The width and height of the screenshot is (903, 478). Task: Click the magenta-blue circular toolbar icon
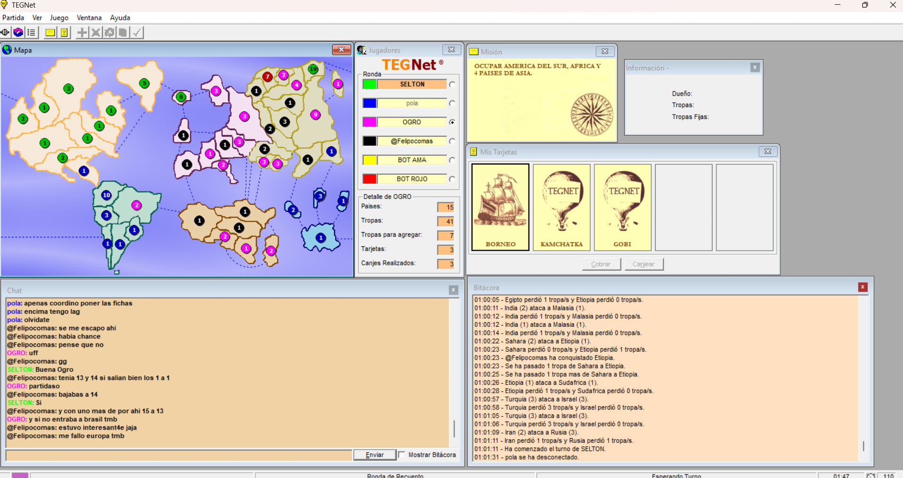(x=18, y=32)
